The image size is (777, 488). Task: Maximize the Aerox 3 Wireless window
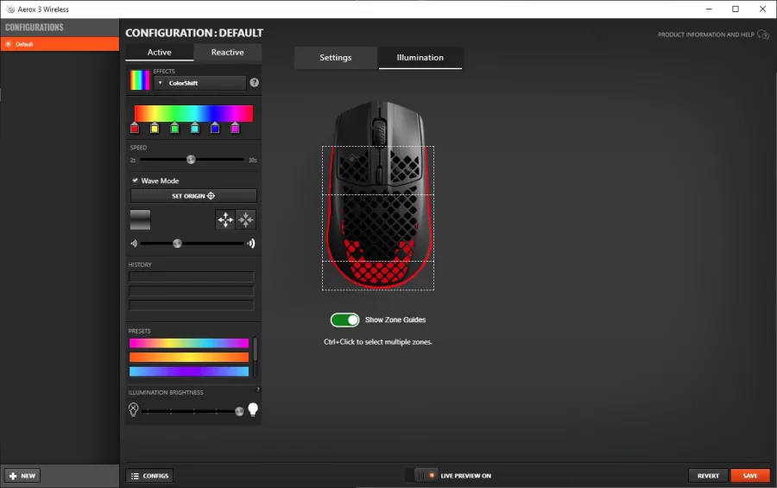click(736, 9)
